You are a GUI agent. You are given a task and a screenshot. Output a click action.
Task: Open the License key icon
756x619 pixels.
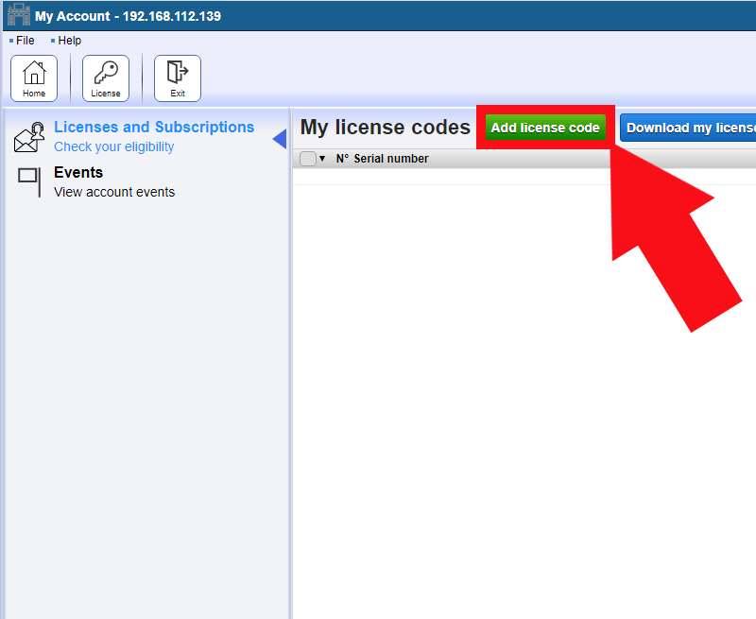pos(106,78)
